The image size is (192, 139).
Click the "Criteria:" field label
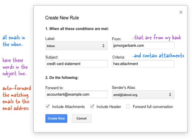[x=118, y=57]
